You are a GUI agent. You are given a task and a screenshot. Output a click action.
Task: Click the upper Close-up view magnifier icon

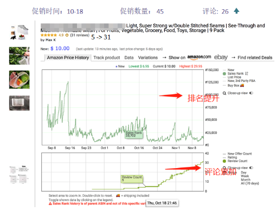[x=224, y=93]
